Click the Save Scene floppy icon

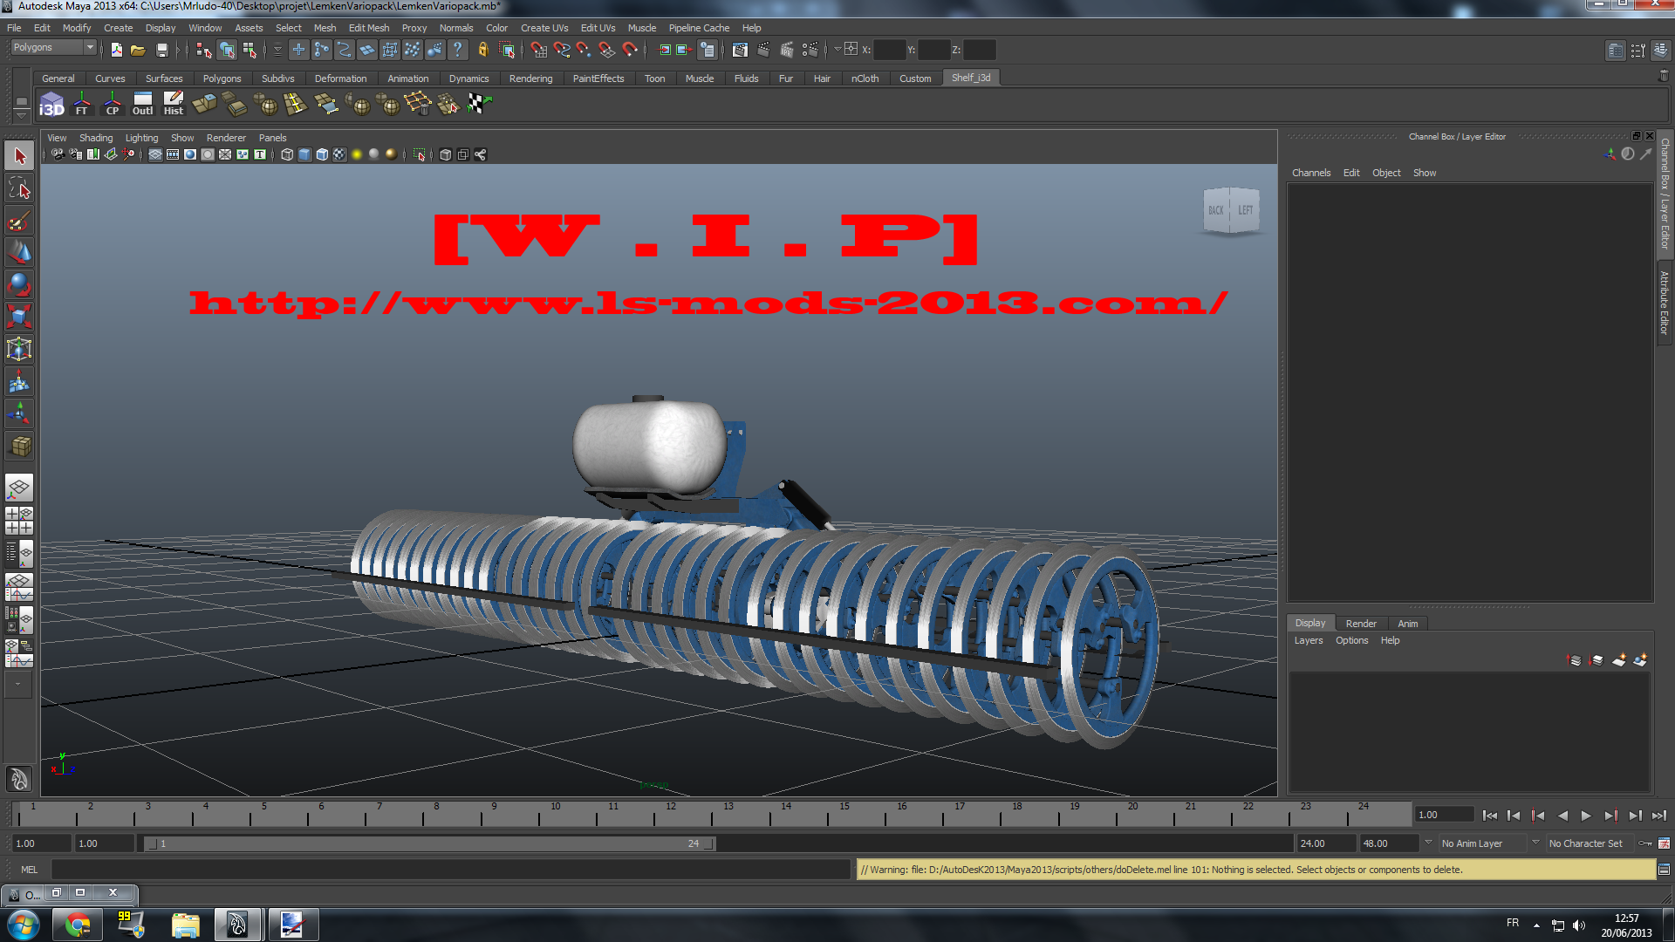(161, 51)
